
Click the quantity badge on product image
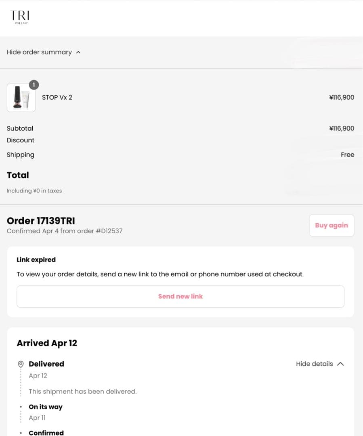[x=34, y=85]
